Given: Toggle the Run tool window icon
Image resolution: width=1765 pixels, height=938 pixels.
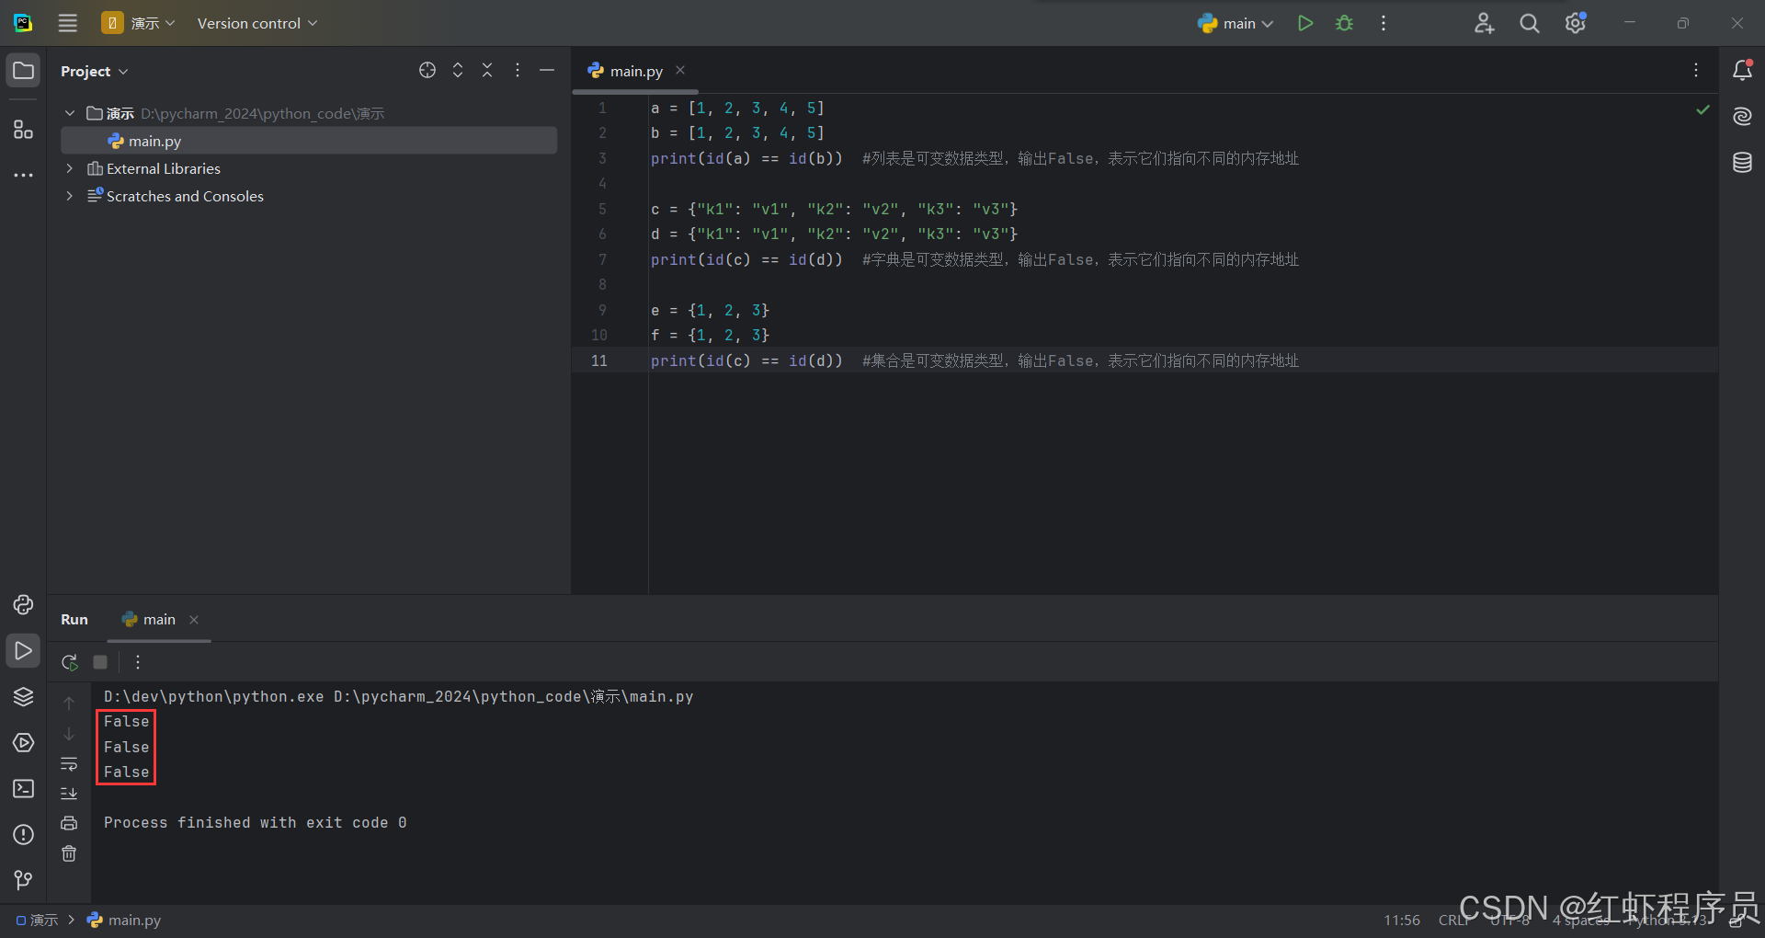Looking at the screenshot, I should coord(23,650).
